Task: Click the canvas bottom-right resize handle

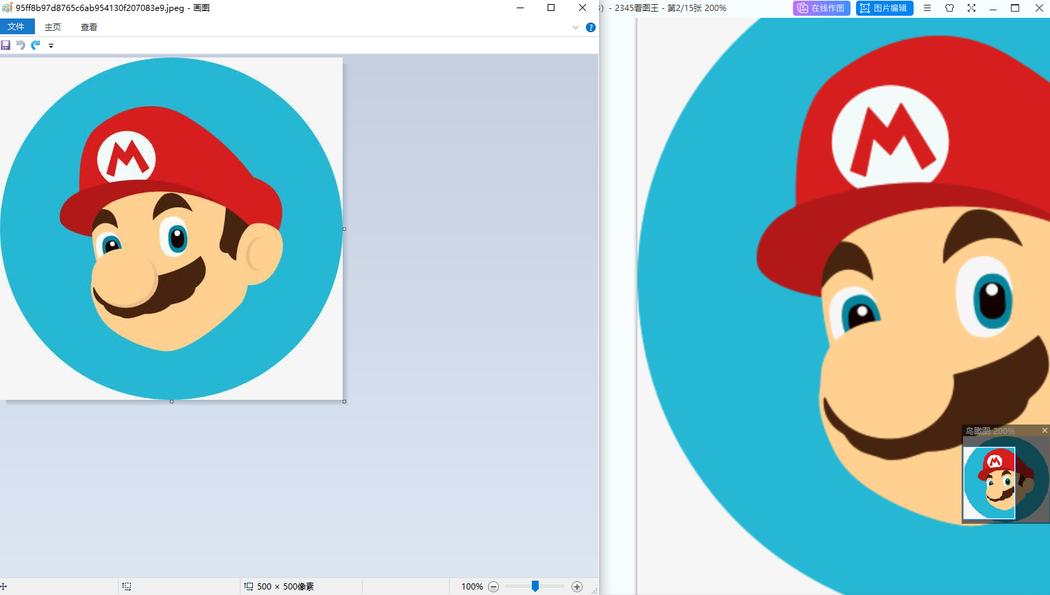Action: (x=344, y=401)
